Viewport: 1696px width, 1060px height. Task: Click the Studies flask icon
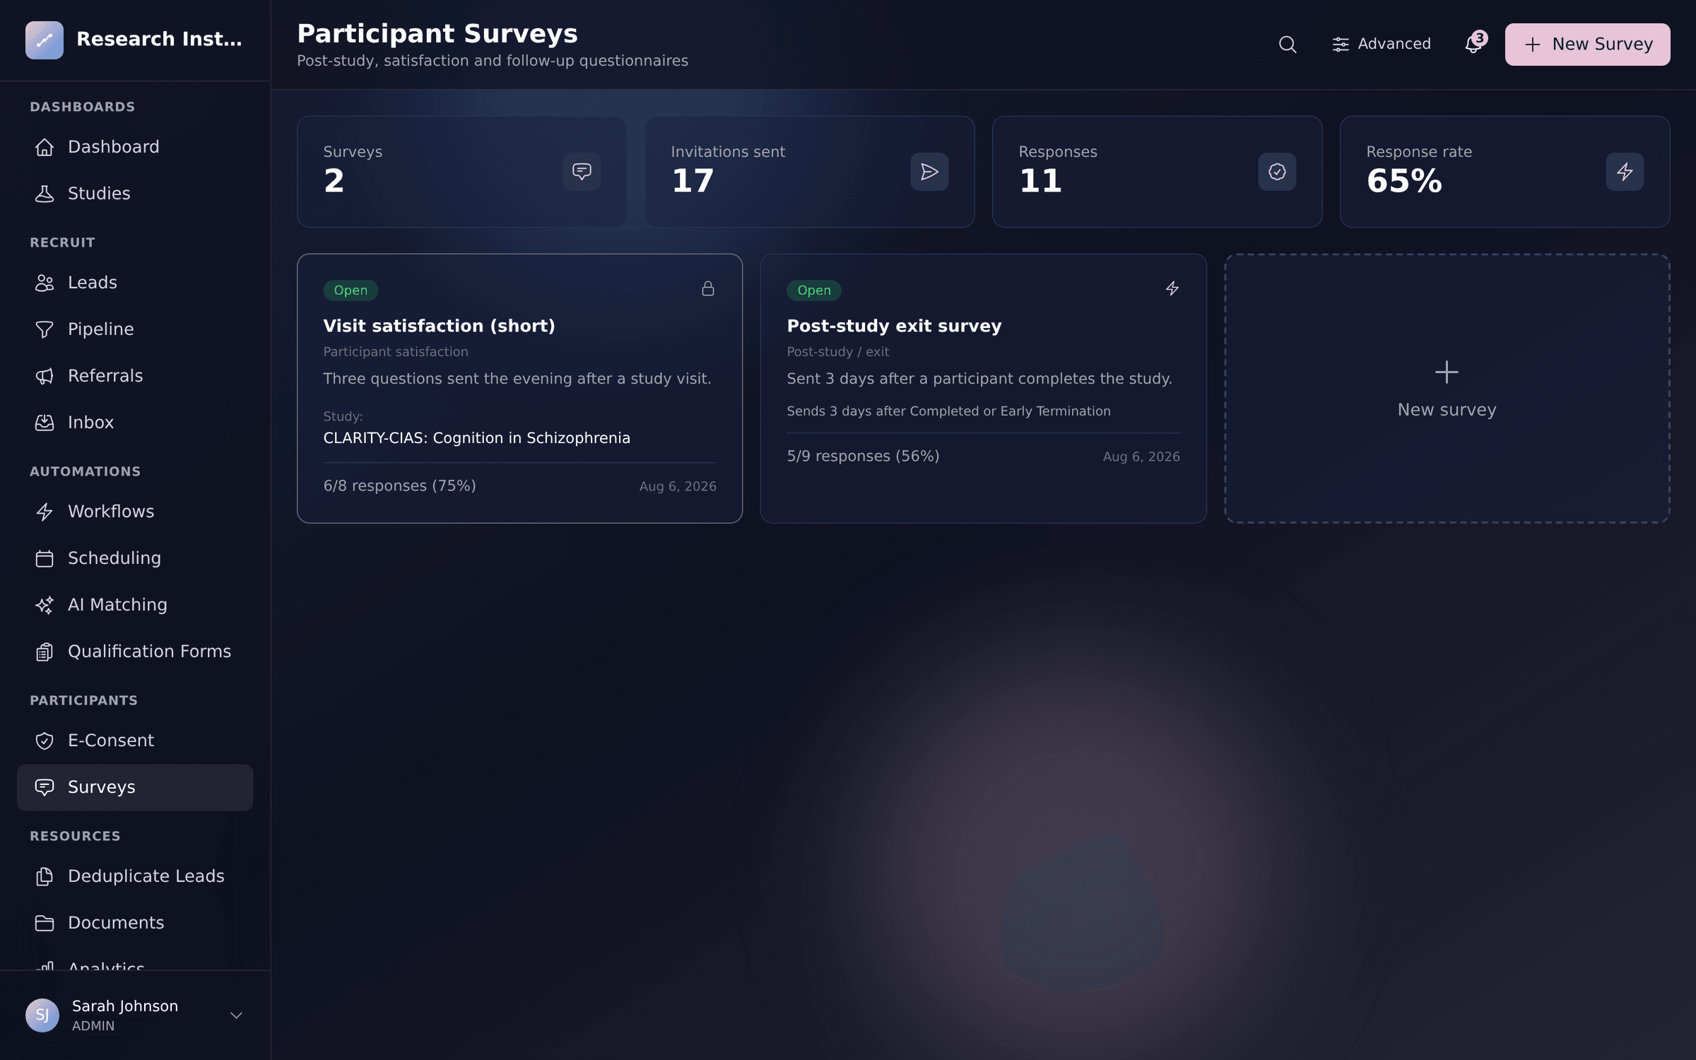coord(45,194)
